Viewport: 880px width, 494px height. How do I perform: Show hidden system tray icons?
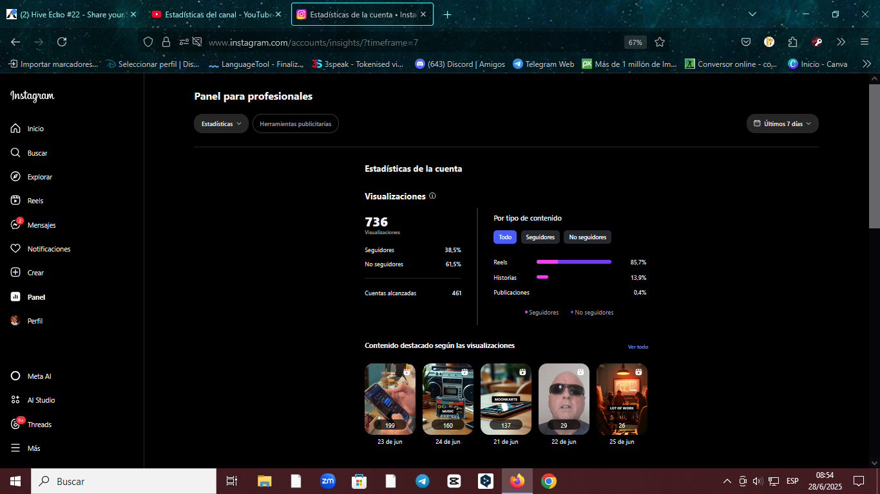point(727,481)
